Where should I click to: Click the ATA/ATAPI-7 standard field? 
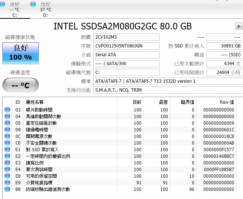168,81
